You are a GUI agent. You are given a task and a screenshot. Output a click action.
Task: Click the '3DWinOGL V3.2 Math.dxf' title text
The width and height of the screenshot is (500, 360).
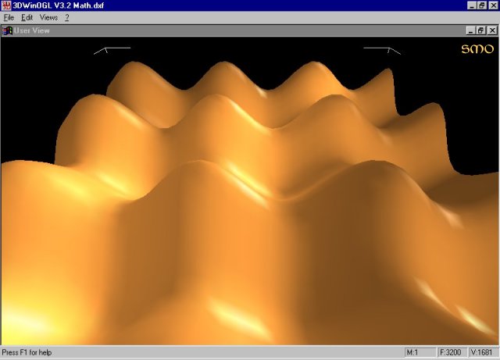pos(59,5)
